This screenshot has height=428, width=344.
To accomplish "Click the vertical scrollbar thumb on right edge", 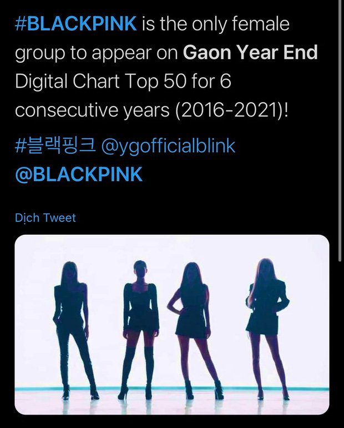I will (x=340, y=131).
